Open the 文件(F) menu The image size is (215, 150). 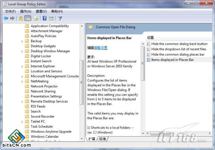point(10,11)
